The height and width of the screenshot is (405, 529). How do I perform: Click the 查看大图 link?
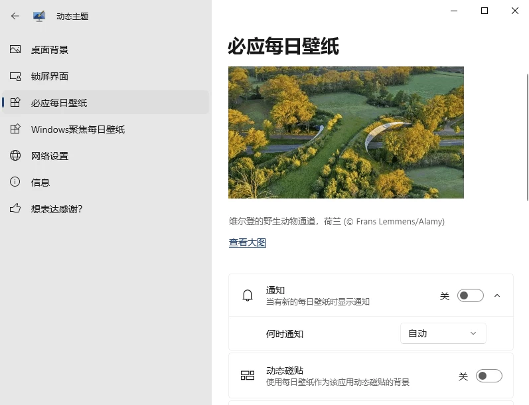tap(248, 243)
